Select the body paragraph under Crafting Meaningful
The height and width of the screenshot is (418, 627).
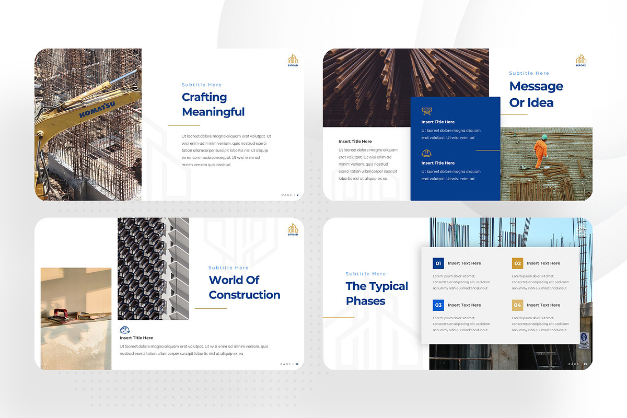tap(227, 150)
